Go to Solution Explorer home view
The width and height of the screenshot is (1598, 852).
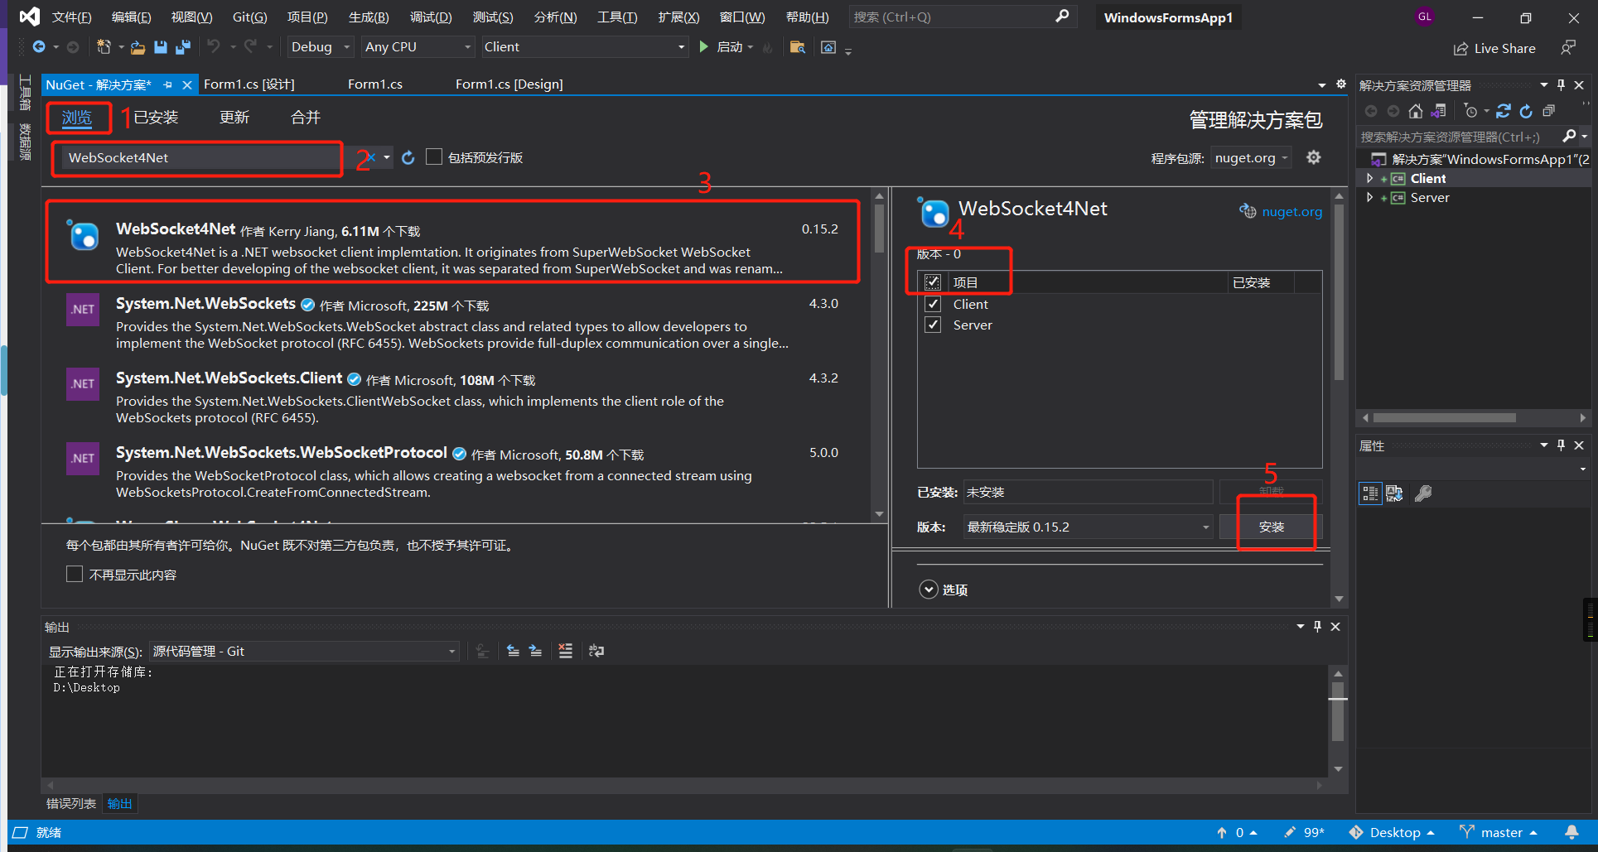tap(1415, 111)
